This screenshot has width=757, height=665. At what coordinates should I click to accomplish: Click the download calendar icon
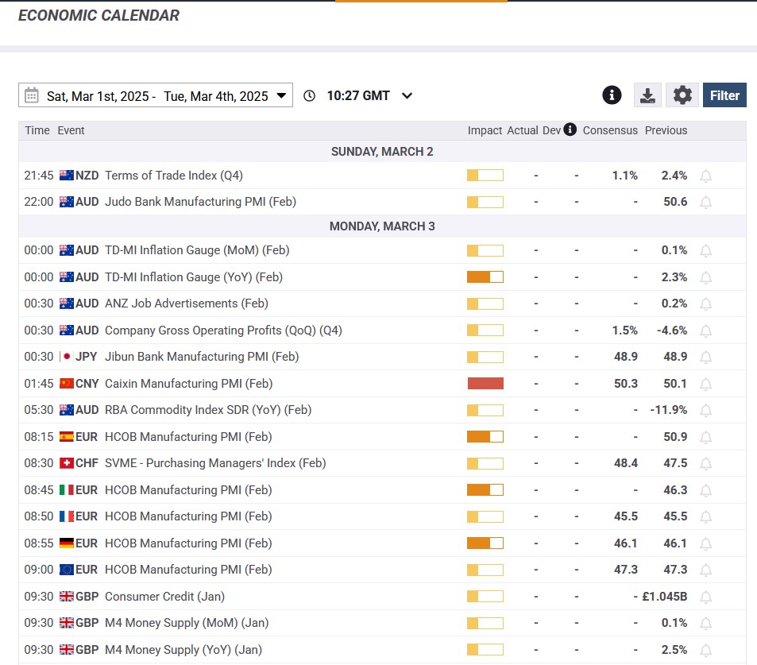647,95
